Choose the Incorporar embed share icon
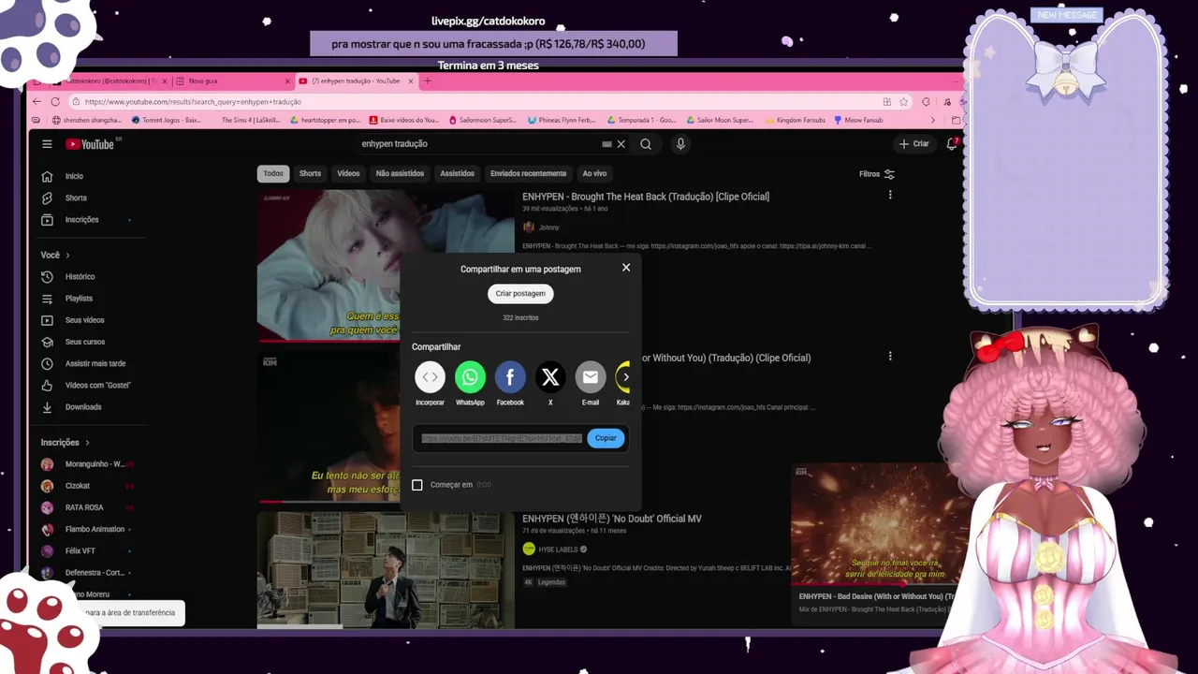Image resolution: width=1198 pixels, height=674 pixels. tap(430, 377)
